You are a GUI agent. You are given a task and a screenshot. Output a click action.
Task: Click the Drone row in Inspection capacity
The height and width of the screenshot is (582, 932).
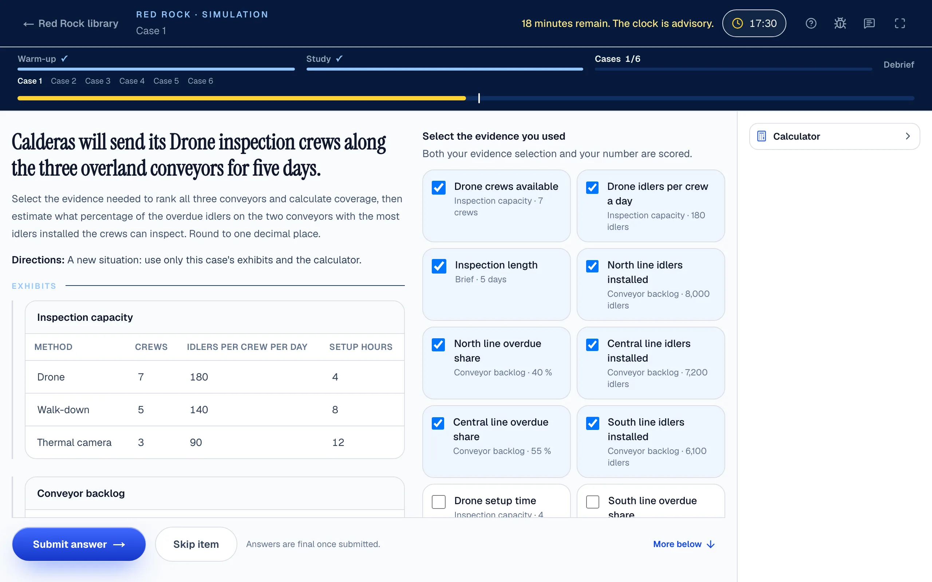point(214,377)
